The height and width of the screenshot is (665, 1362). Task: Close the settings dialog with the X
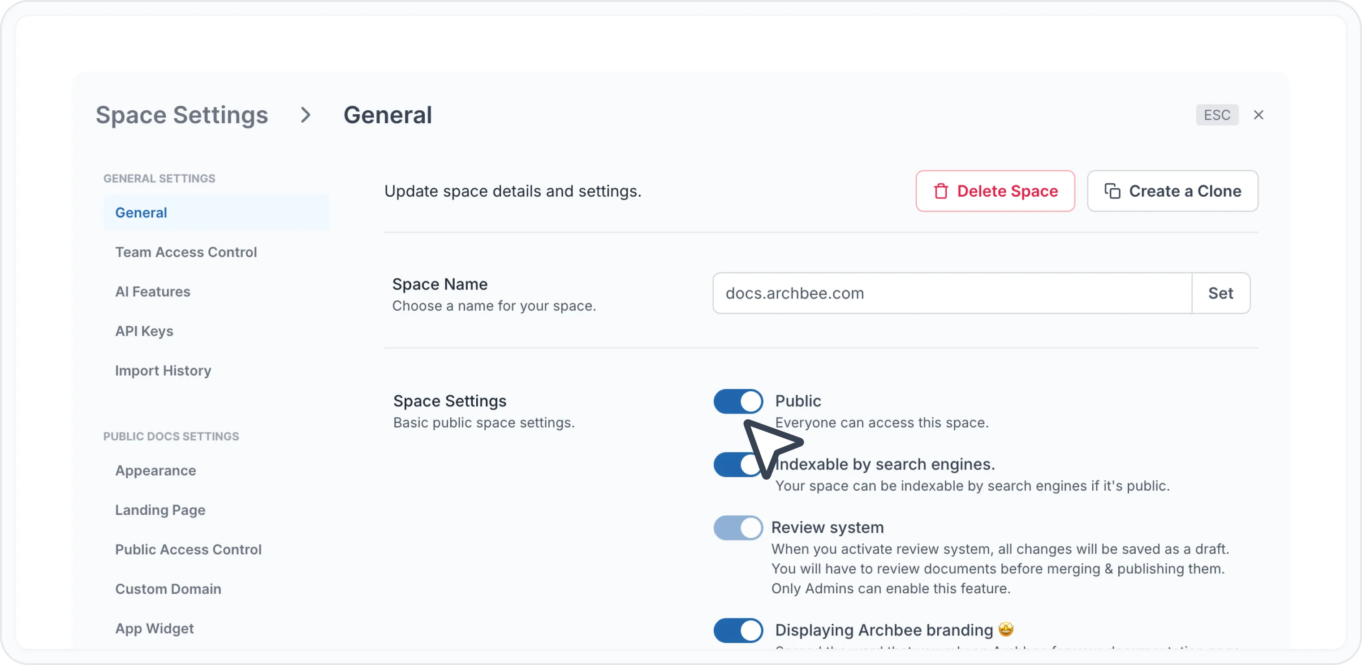click(x=1259, y=115)
